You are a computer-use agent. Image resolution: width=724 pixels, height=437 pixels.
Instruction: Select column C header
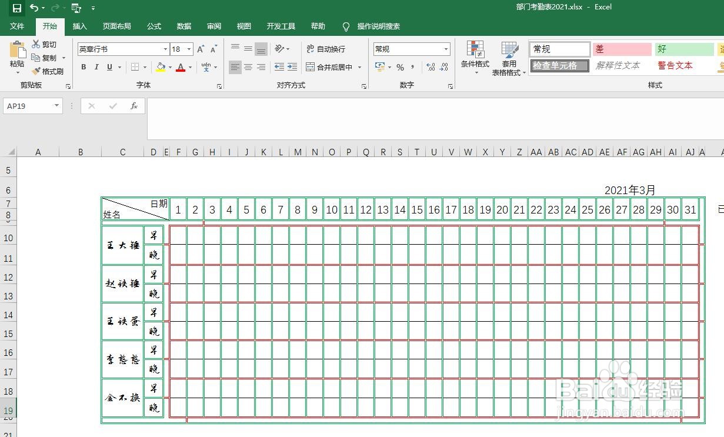coord(122,152)
